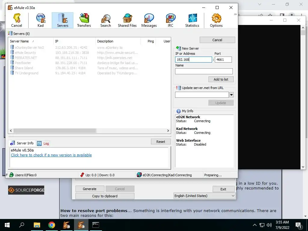Click the volume speaker tray icon
308x231 pixels.
pyautogui.click(x=269, y=225)
